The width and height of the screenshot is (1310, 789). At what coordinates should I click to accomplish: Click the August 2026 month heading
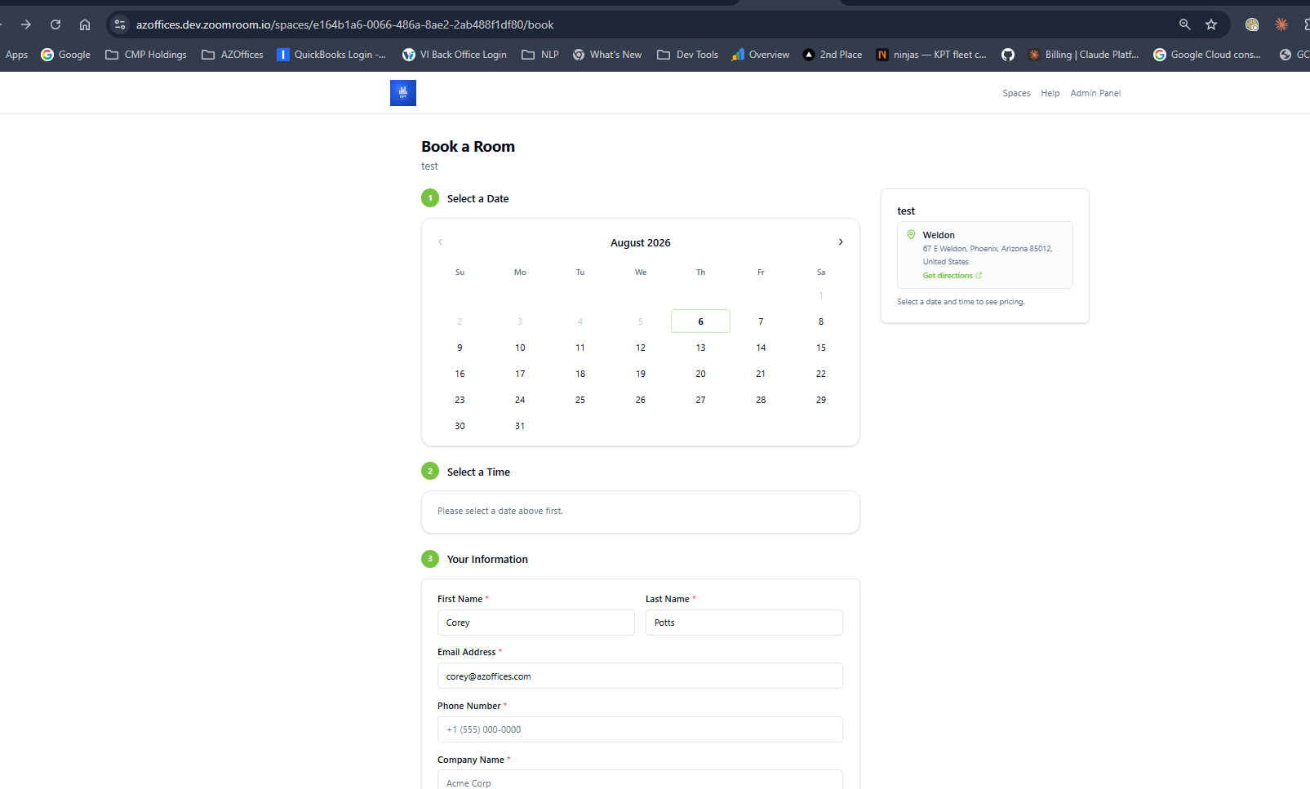click(641, 243)
